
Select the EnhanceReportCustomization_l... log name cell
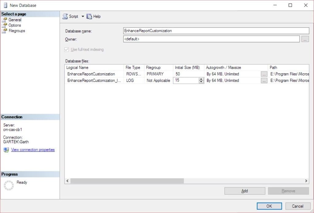(x=94, y=80)
